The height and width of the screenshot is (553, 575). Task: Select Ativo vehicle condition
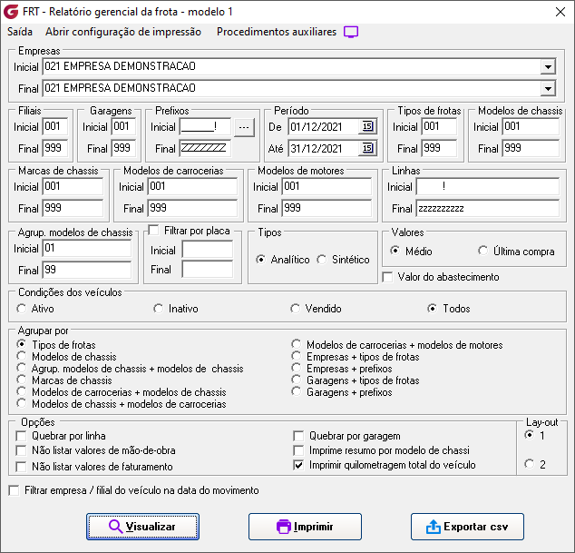point(22,309)
